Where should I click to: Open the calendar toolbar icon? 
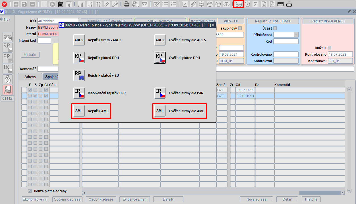(61, 4)
